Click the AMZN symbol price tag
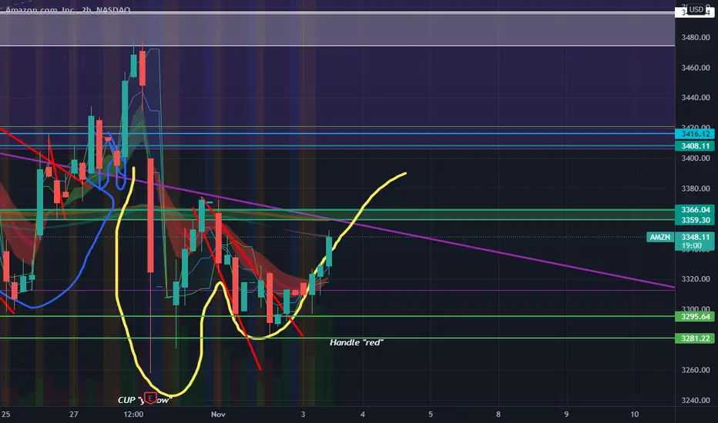This screenshot has width=718, height=423. (660, 237)
